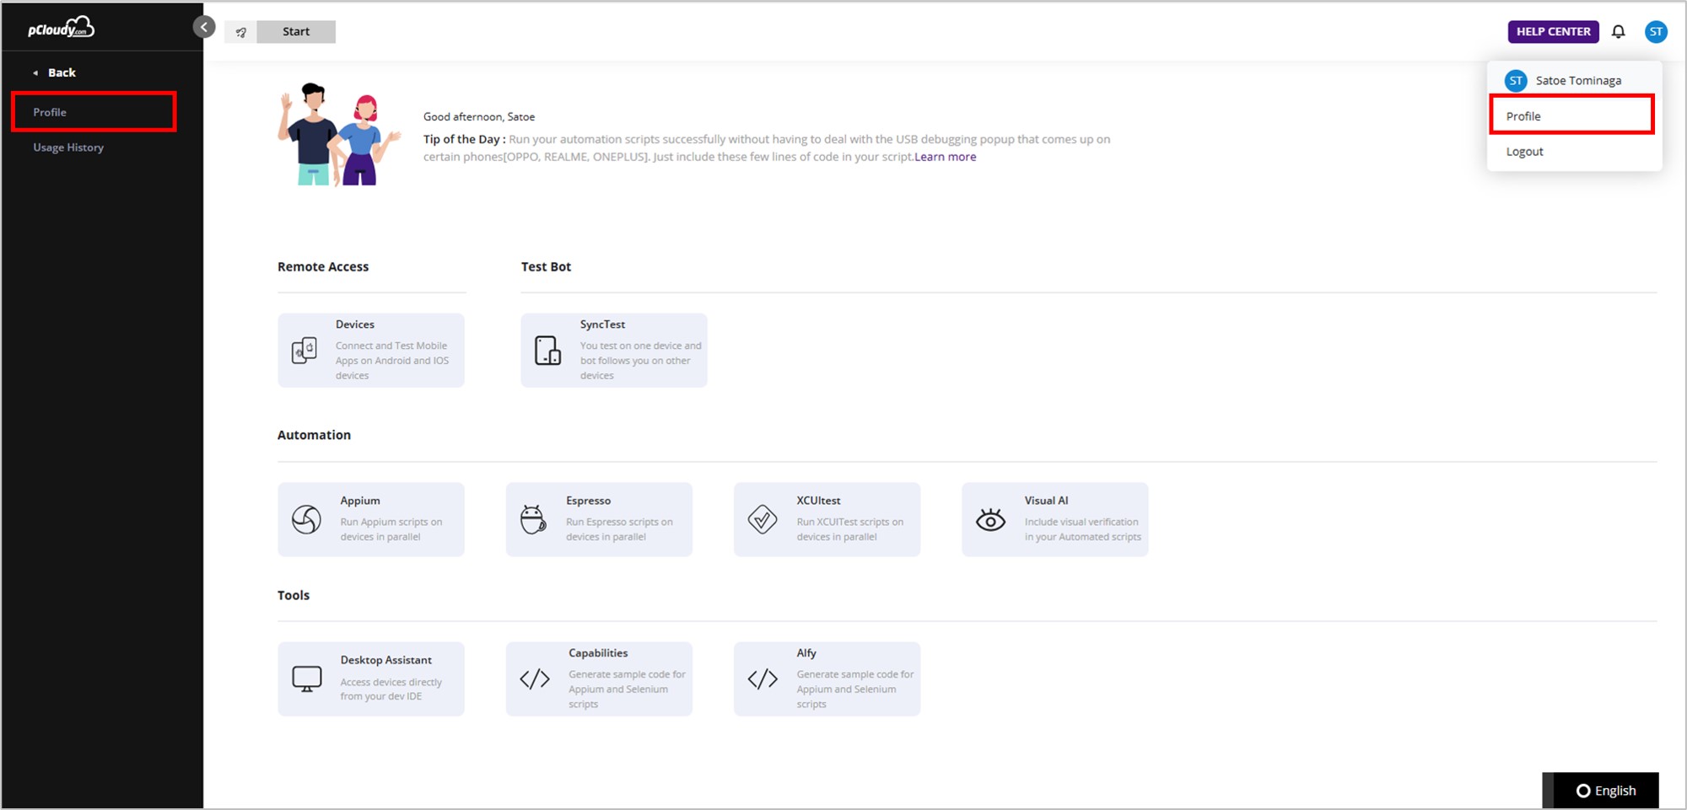
Task: Open the Visual AI card title
Action: tap(1046, 501)
